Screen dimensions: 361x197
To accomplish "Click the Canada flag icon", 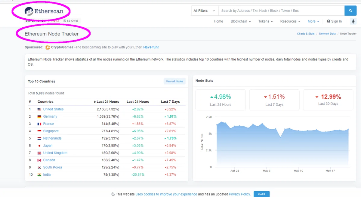I will [39, 160].
